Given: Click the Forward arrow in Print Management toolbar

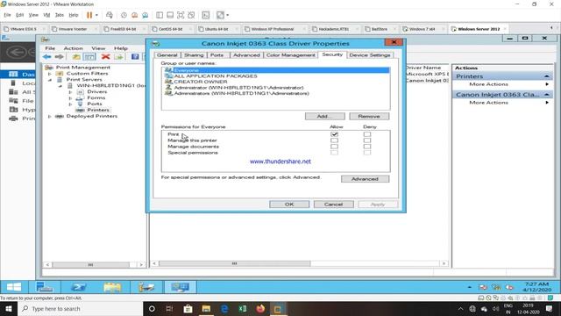Looking at the screenshot, I should [x=59, y=56].
